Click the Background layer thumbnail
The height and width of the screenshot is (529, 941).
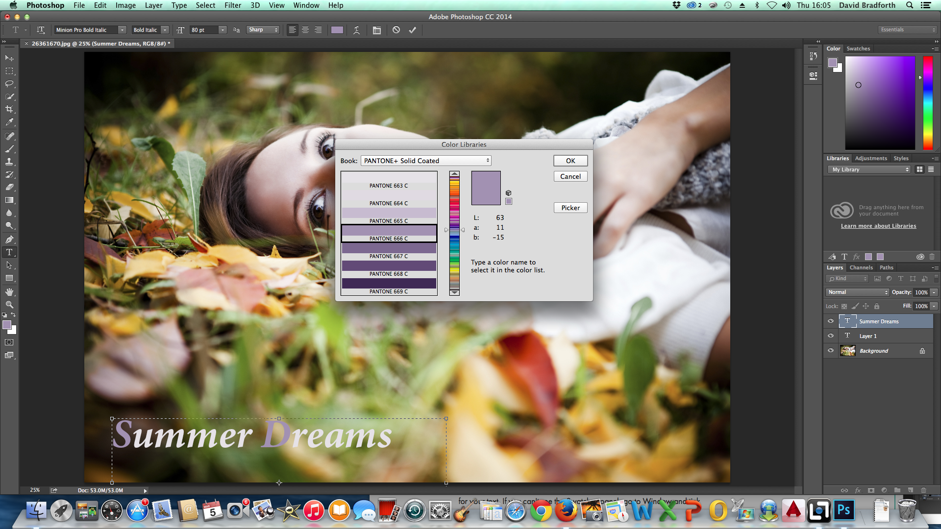847,351
